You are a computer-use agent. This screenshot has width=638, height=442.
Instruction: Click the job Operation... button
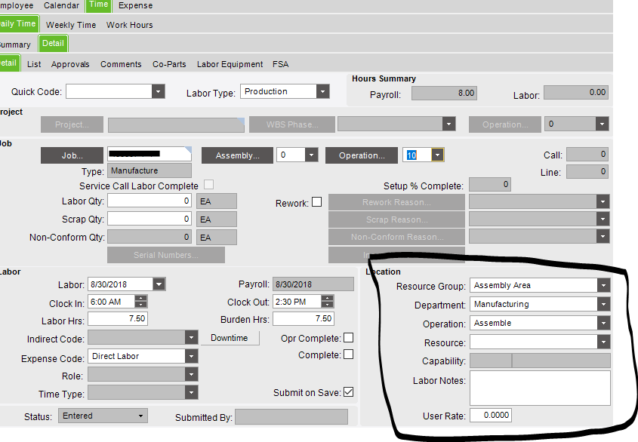point(362,155)
